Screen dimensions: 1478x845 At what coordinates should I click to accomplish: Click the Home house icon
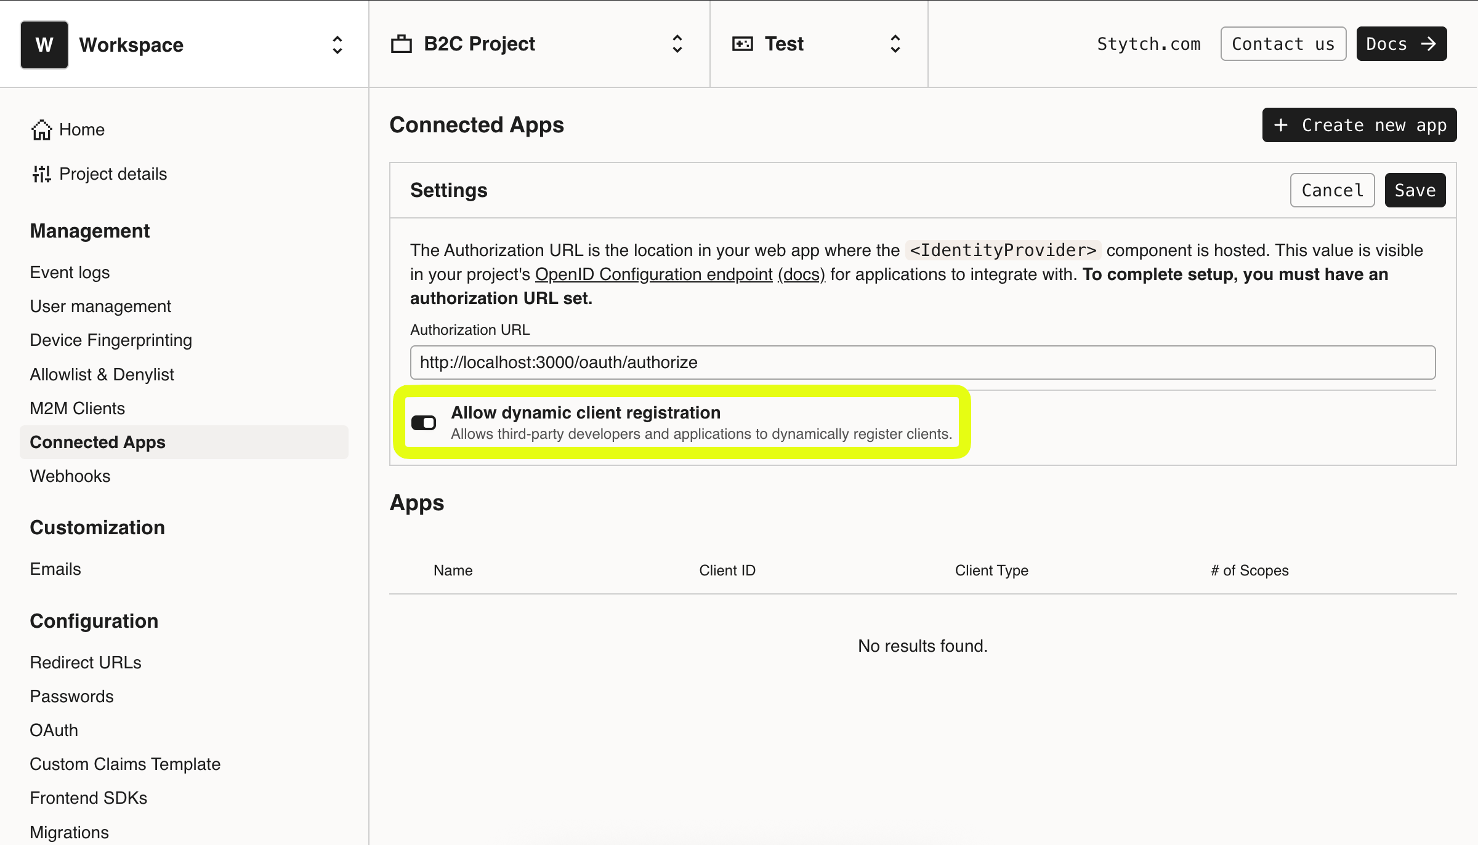(41, 129)
